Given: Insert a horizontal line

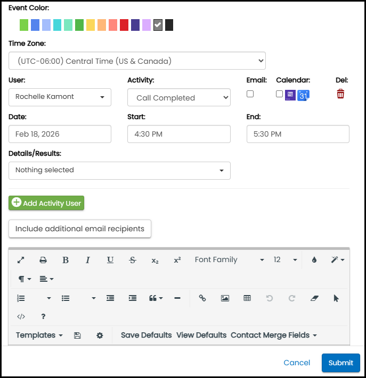Looking at the screenshot, I should coord(177,298).
